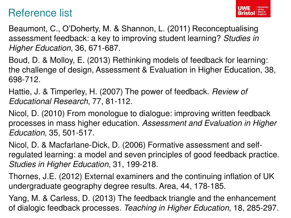Click the University of the West of England text
This screenshot has width=291, height=218.
263,11
